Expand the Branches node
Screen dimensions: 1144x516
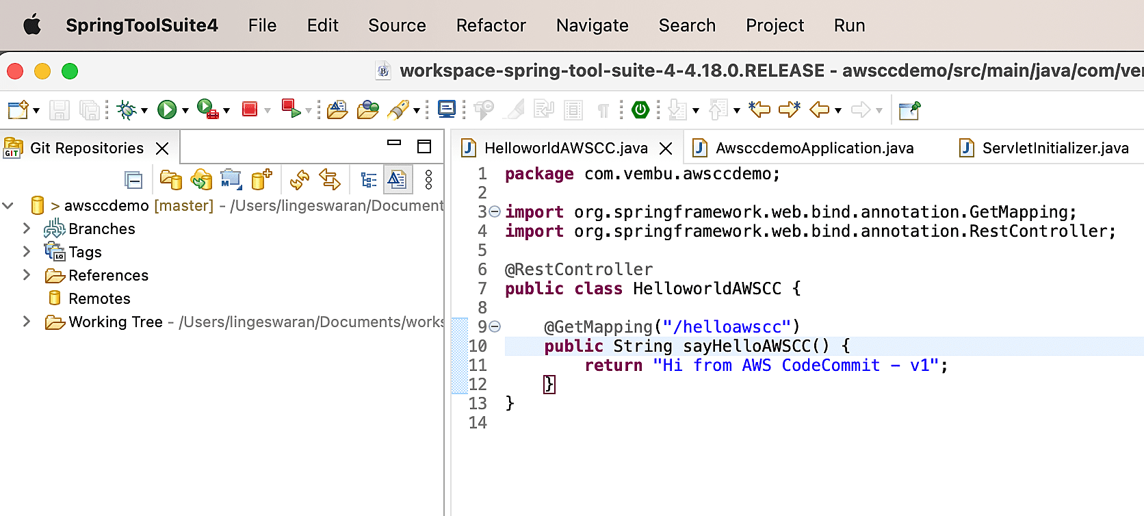pos(27,228)
